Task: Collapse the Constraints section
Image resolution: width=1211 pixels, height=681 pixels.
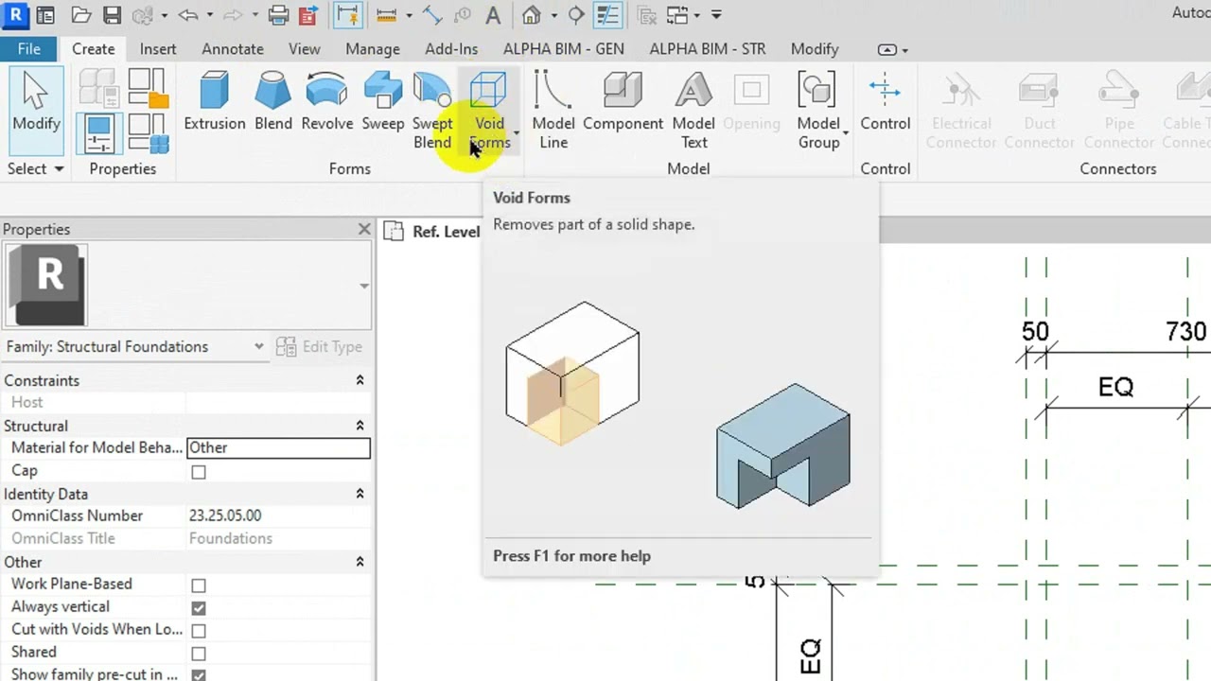Action: coord(360,380)
